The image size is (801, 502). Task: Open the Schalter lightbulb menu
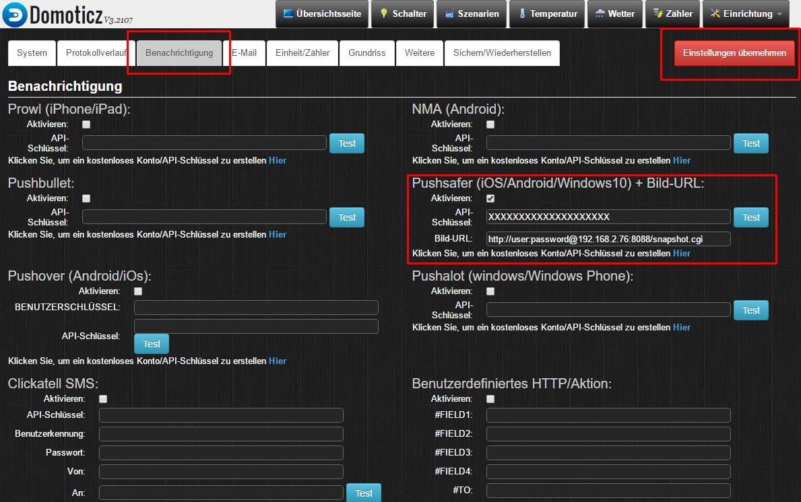coord(403,13)
